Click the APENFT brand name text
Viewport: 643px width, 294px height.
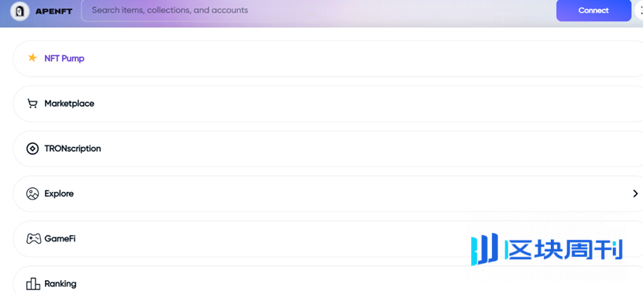click(53, 11)
